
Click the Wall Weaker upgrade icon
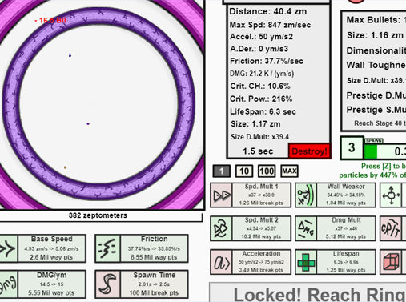coord(306,195)
